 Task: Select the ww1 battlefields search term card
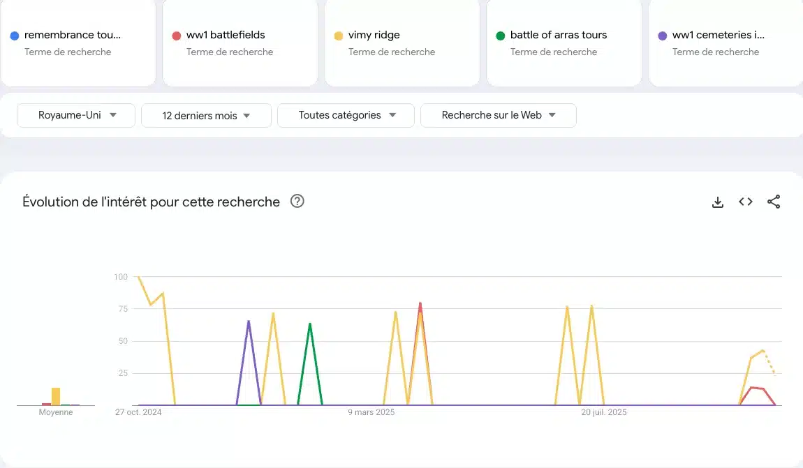[240, 43]
